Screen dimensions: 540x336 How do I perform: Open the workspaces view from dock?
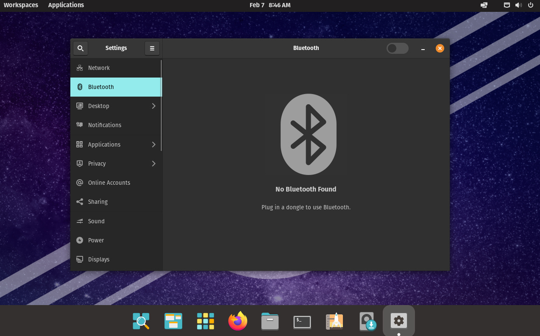(173, 321)
